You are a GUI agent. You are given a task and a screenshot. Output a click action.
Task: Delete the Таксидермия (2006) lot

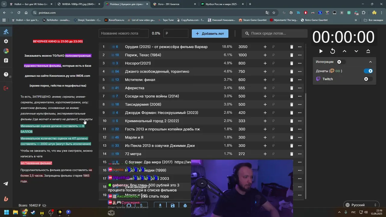click(x=292, y=104)
